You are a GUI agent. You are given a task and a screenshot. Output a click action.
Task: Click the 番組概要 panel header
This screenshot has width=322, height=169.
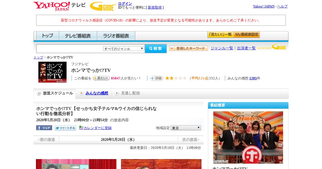pos(248,105)
